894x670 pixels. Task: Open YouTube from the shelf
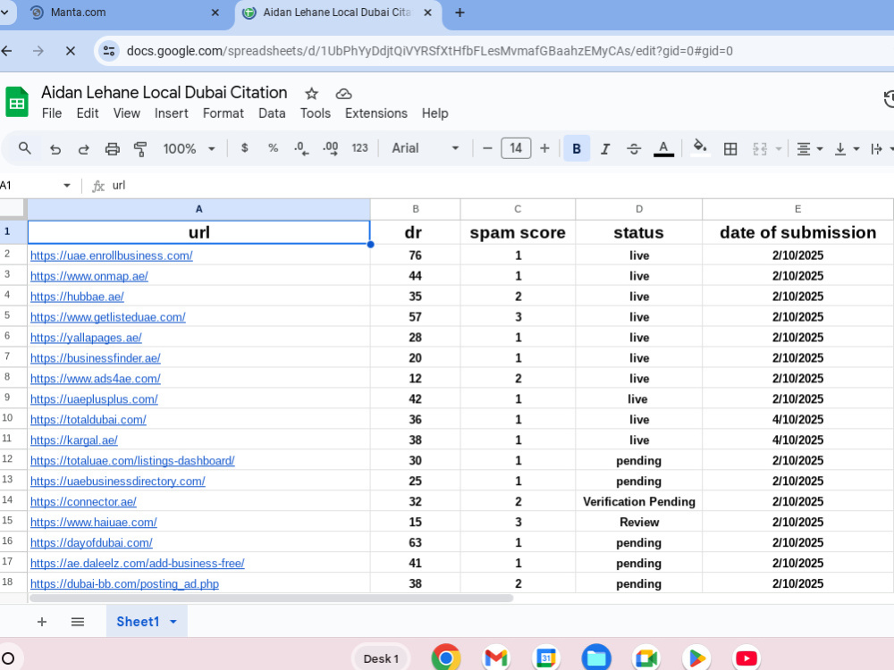(746, 658)
